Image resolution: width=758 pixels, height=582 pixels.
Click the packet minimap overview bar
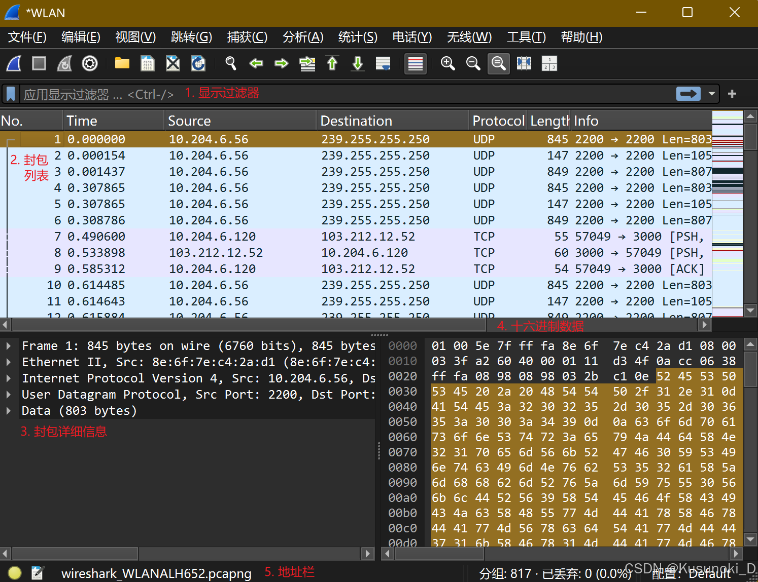pos(728,214)
